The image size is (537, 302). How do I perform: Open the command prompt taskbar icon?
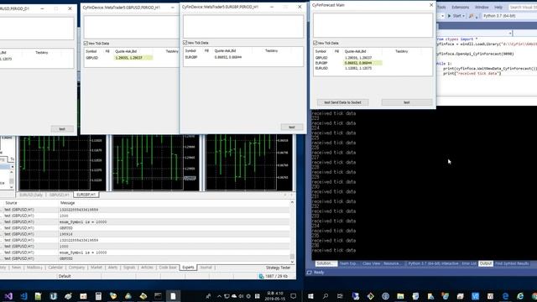(x=158, y=296)
